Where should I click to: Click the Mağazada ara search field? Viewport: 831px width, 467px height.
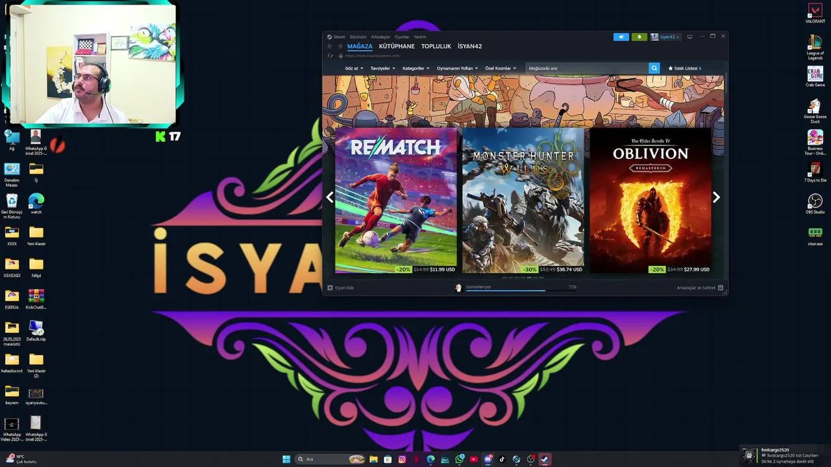pyautogui.click(x=586, y=68)
